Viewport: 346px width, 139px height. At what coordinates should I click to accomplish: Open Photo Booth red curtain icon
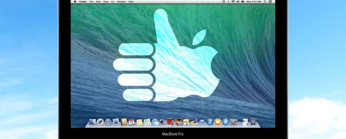point(170,122)
